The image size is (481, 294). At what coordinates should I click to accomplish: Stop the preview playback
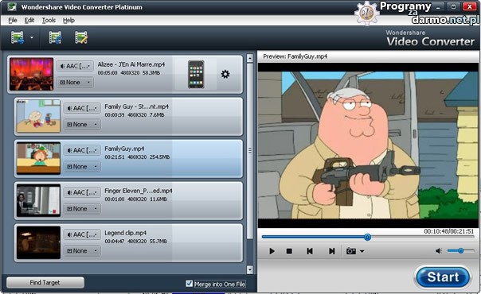pos(289,251)
